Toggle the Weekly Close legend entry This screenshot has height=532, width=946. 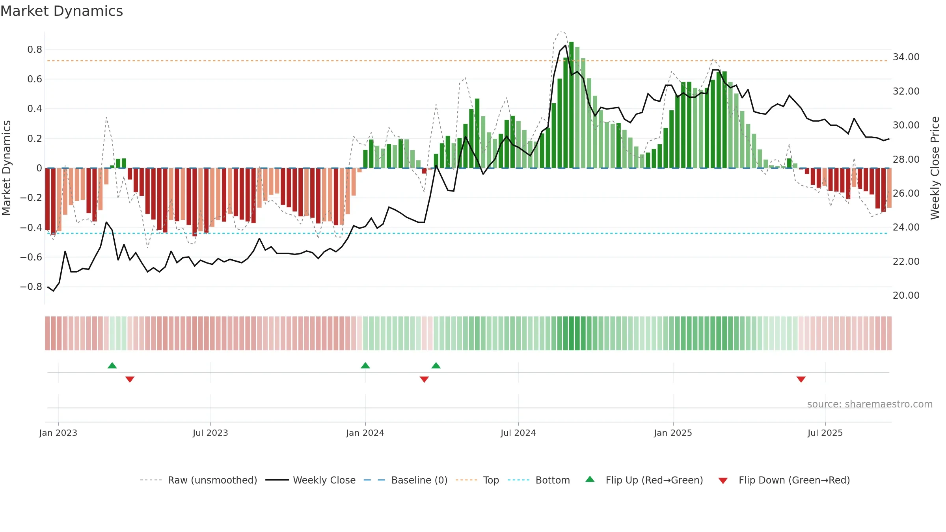click(x=310, y=480)
